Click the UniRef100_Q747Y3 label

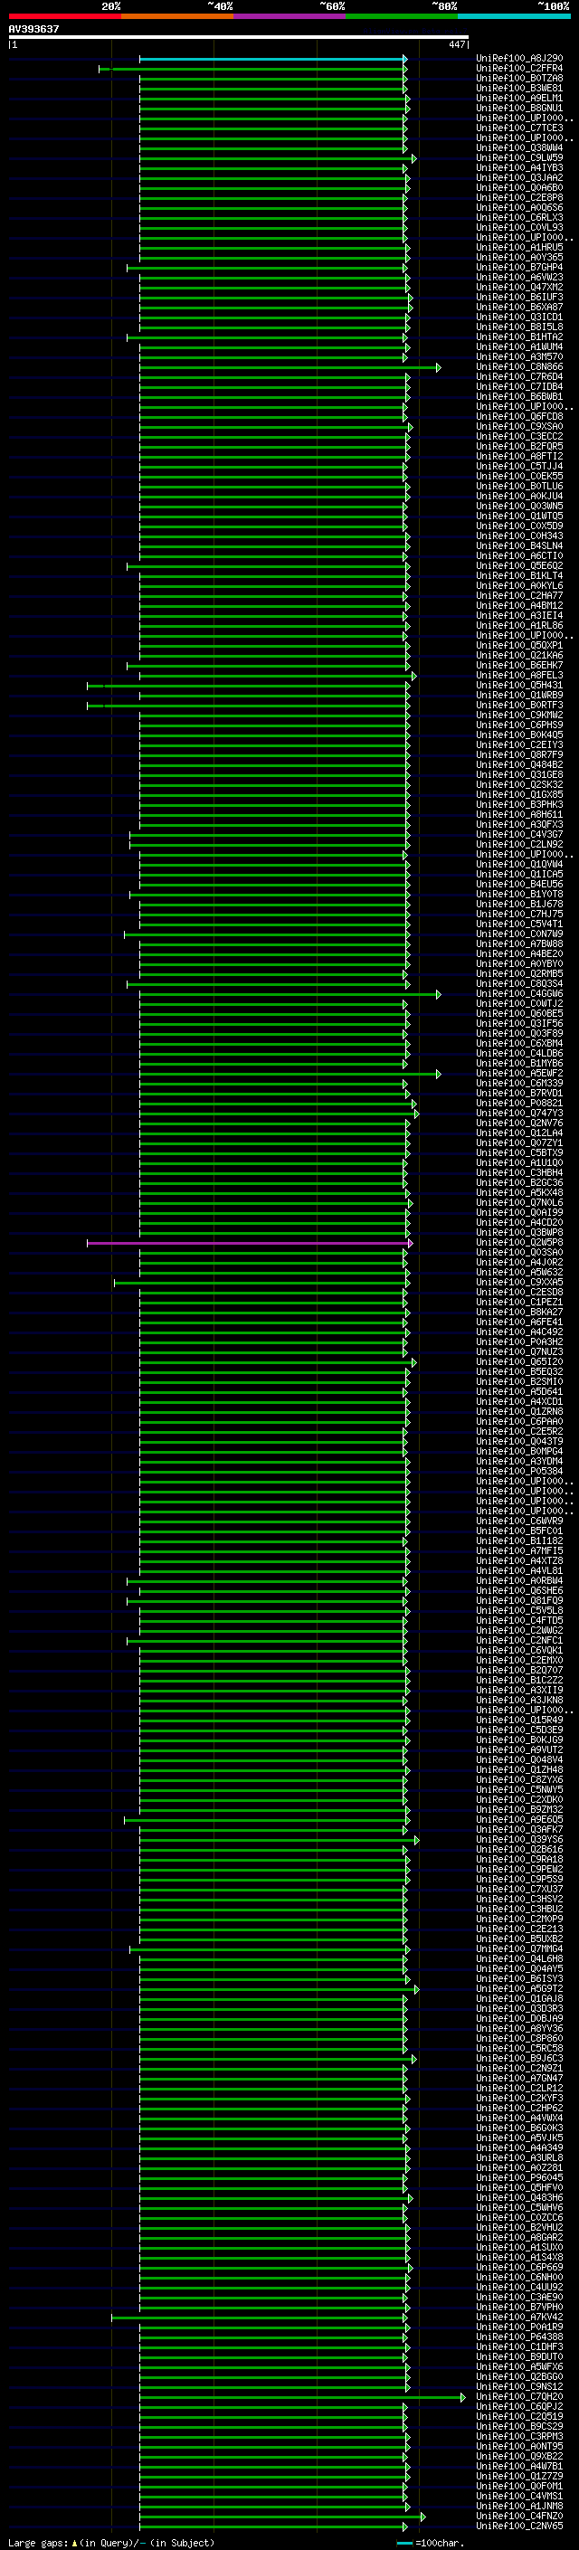pyautogui.click(x=519, y=1113)
